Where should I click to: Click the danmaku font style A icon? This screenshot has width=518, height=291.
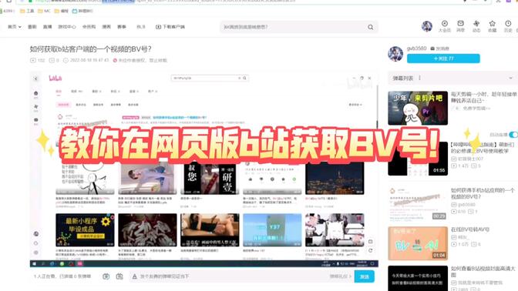tap(134, 276)
